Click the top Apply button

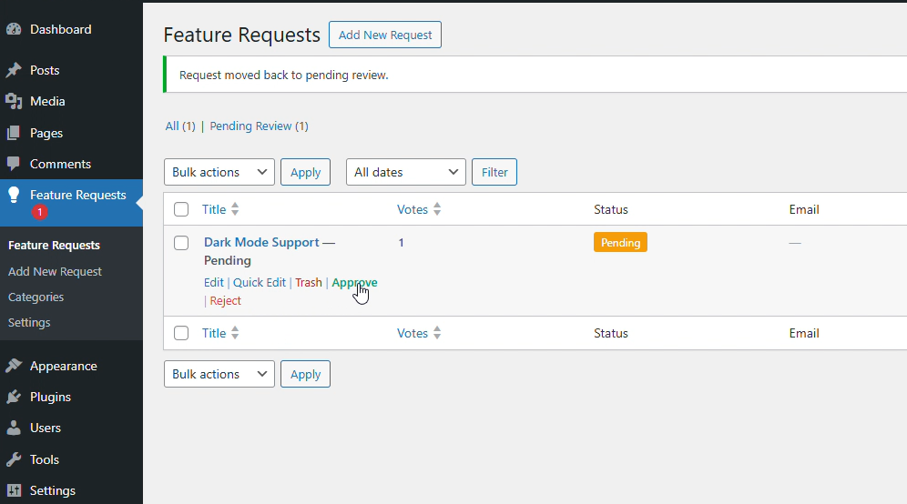click(305, 172)
